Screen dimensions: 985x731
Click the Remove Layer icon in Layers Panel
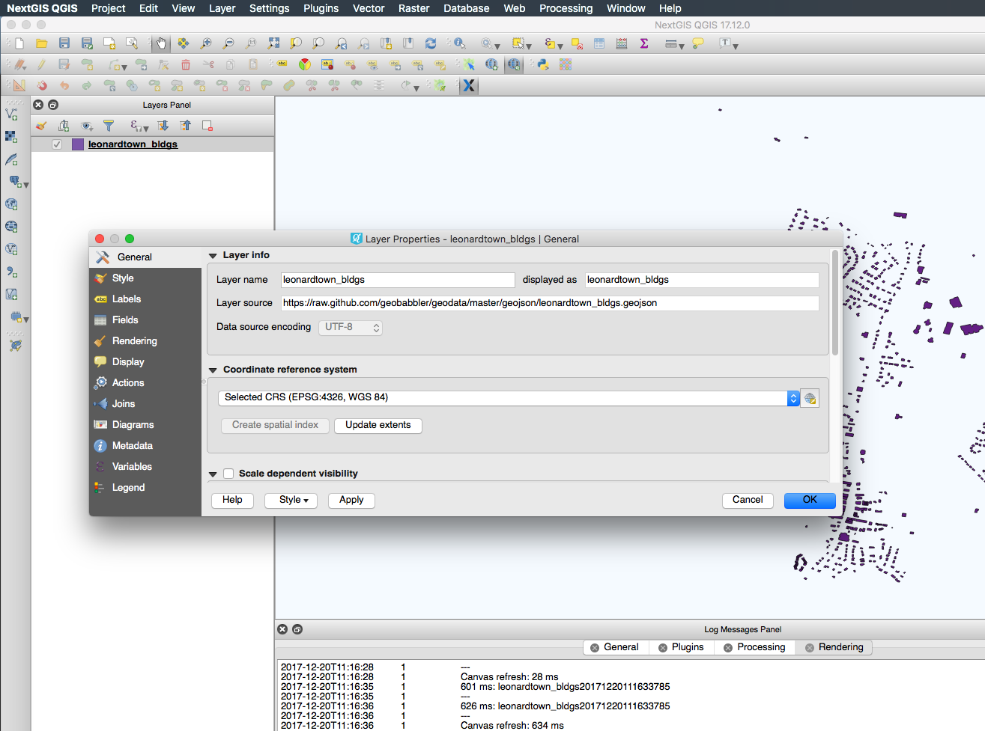point(207,126)
